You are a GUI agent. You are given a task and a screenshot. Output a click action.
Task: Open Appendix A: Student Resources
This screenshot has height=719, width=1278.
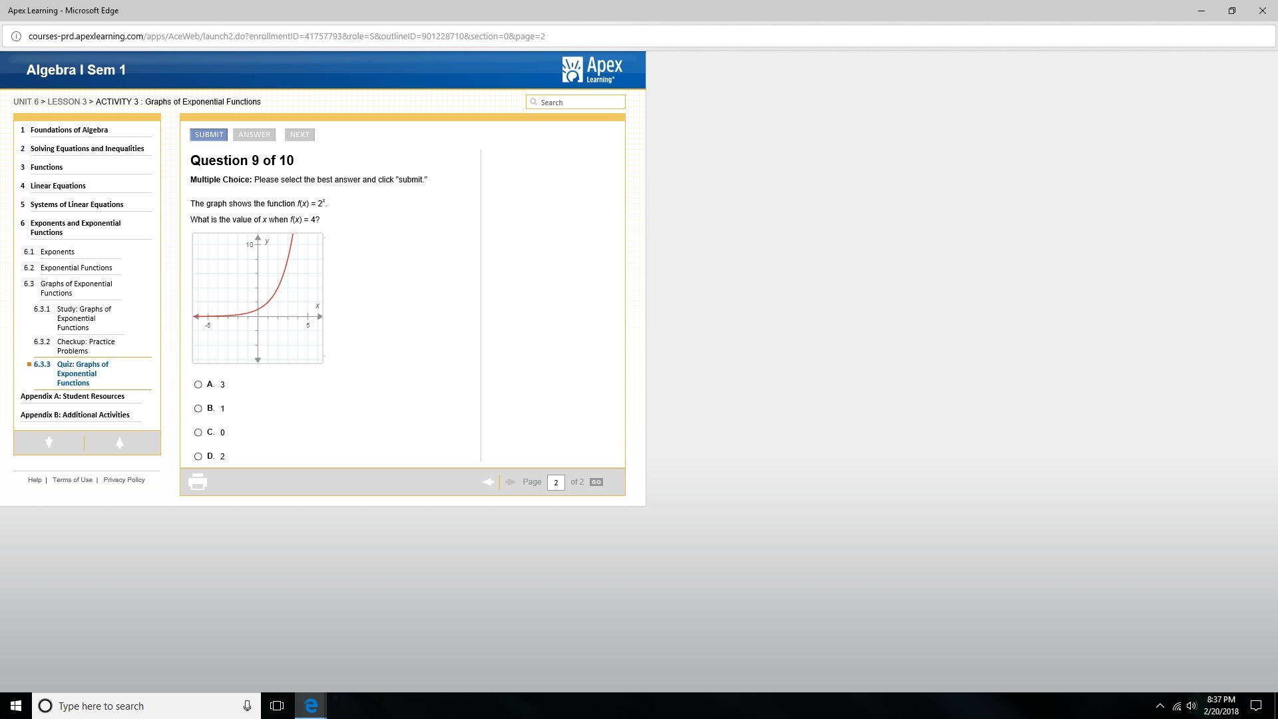73,396
